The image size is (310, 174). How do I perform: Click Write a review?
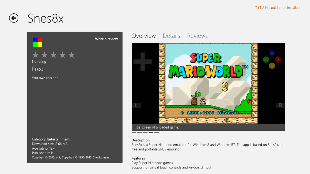106,39
